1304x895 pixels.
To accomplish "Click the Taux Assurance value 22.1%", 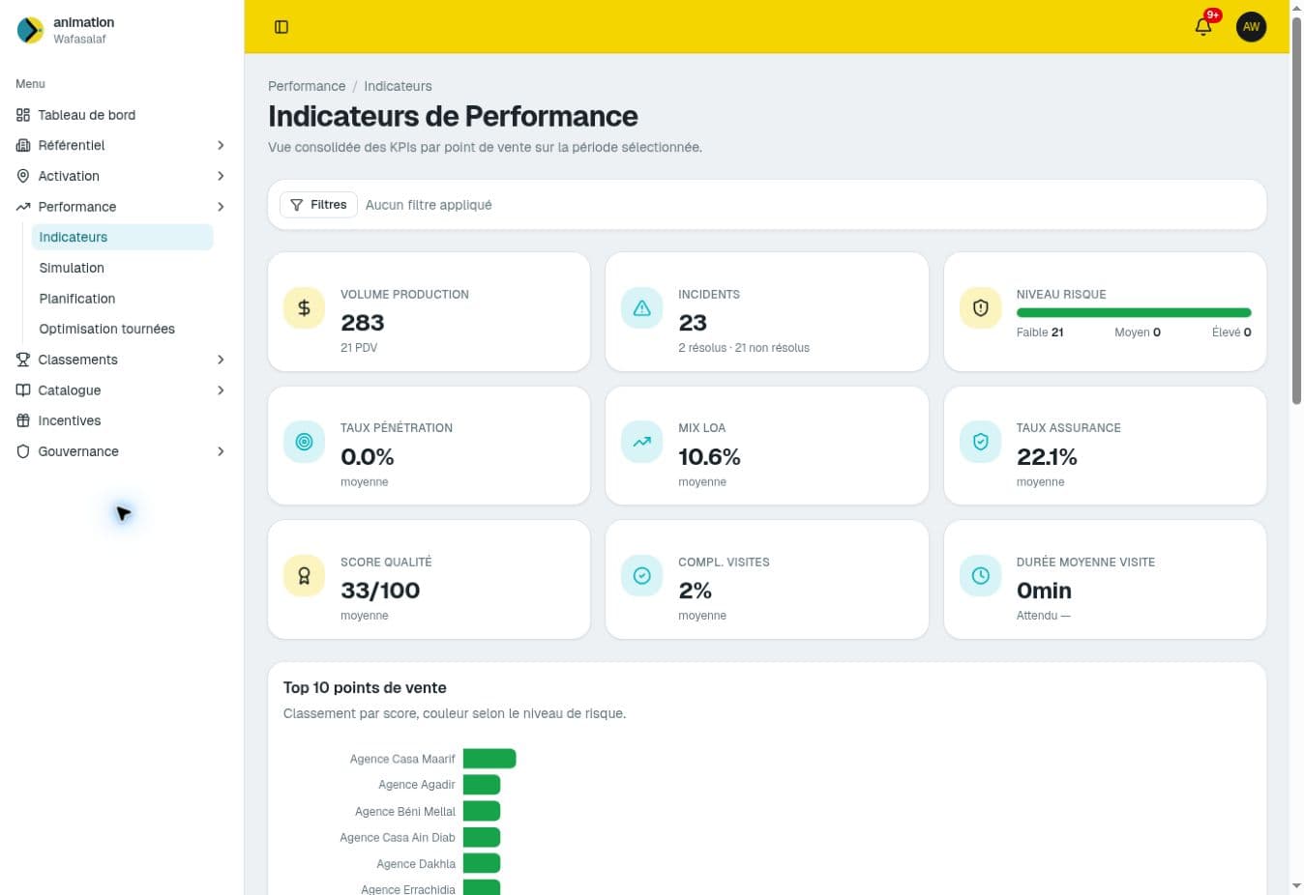I will click(x=1047, y=456).
